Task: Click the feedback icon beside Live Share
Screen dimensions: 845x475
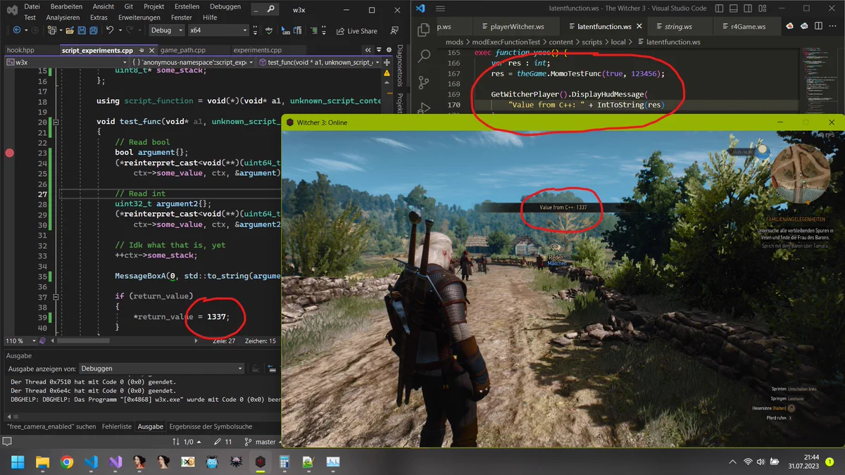Action: click(393, 31)
